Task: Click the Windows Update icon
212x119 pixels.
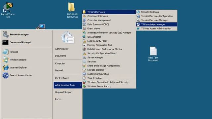Action: [x=5, y=59]
